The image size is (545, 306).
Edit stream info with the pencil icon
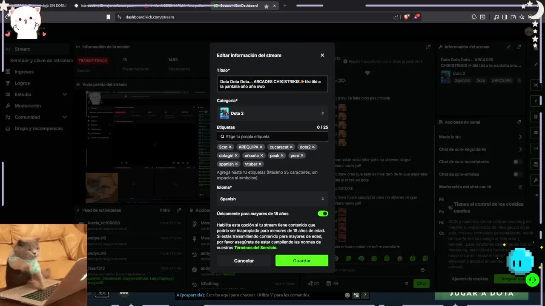[x=508, y=47]
